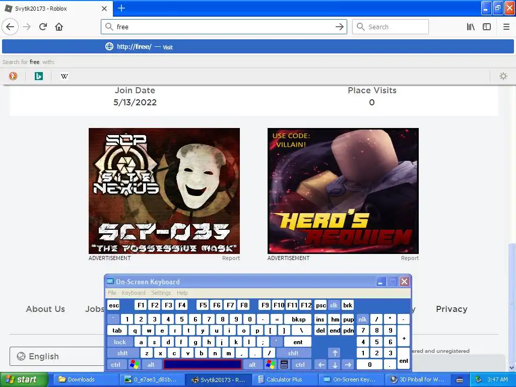The image size is (516, 387).
Task: Click the main ent key beside the apostrophe
Action: (x=298, y=342)
